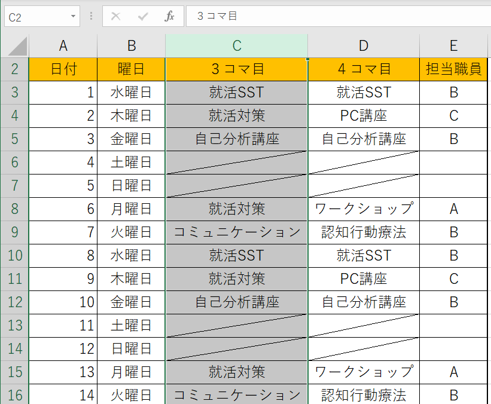Screen dimensions: 491x404
Task: Click the formula bar text ３コマ目
Action: pyautogui.click(x=217, y=17)
